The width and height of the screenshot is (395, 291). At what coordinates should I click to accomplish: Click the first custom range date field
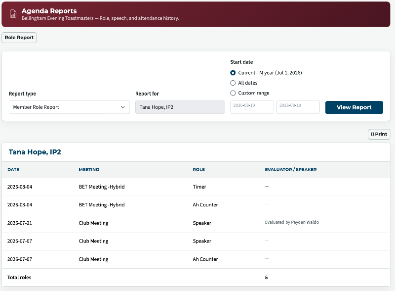252,107
